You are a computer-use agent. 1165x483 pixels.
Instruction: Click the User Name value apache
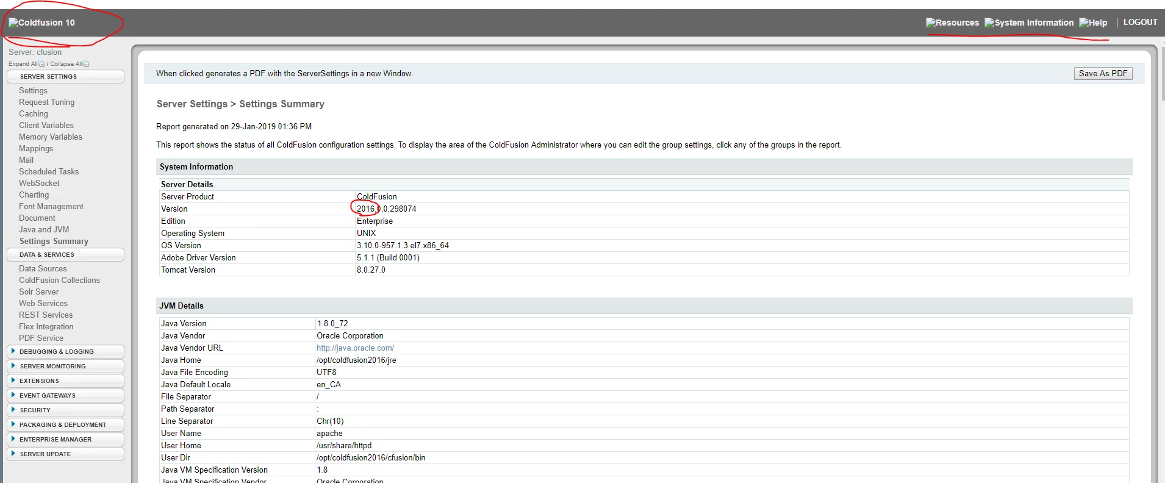point(329,433)
